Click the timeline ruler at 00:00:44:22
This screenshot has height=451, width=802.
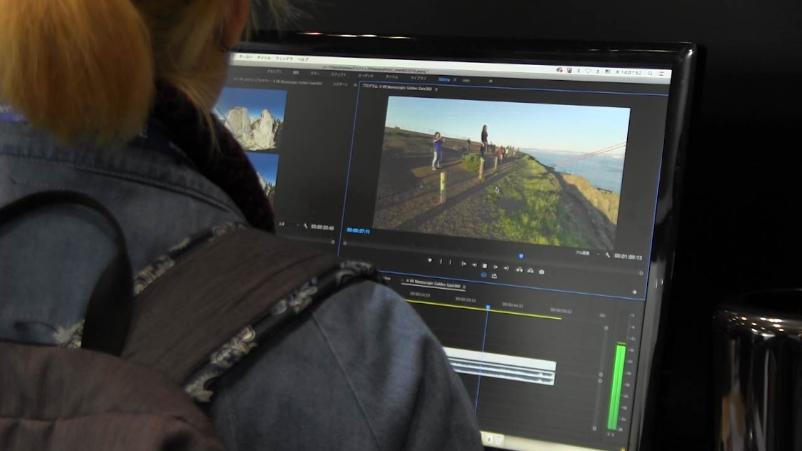512,305
